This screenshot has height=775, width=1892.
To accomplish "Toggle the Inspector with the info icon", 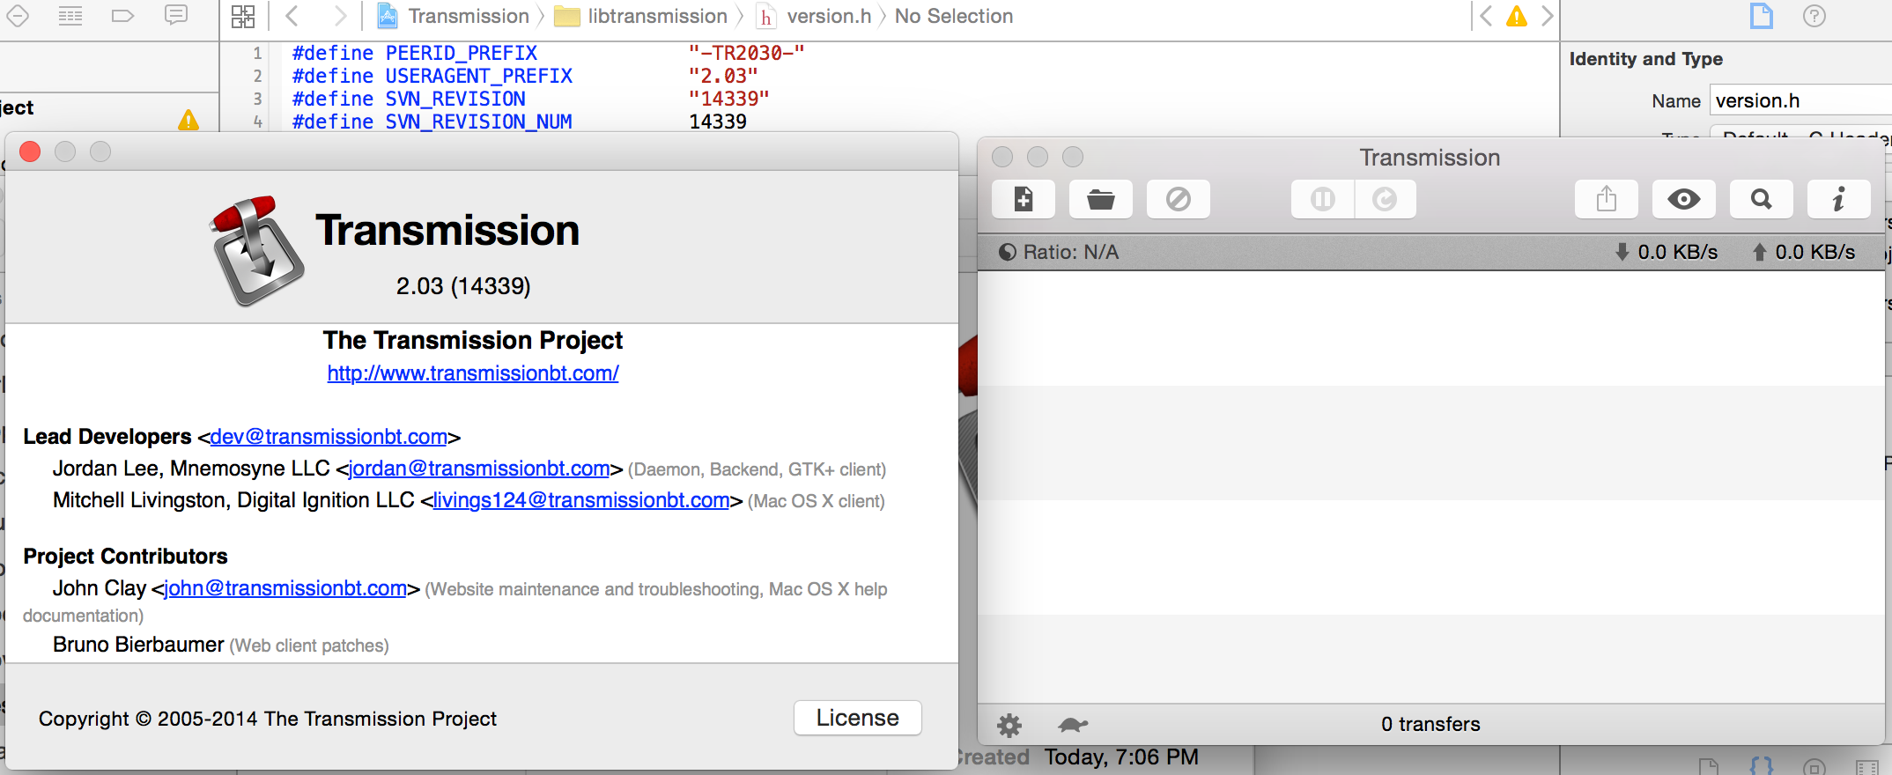I will point(1839,199).
